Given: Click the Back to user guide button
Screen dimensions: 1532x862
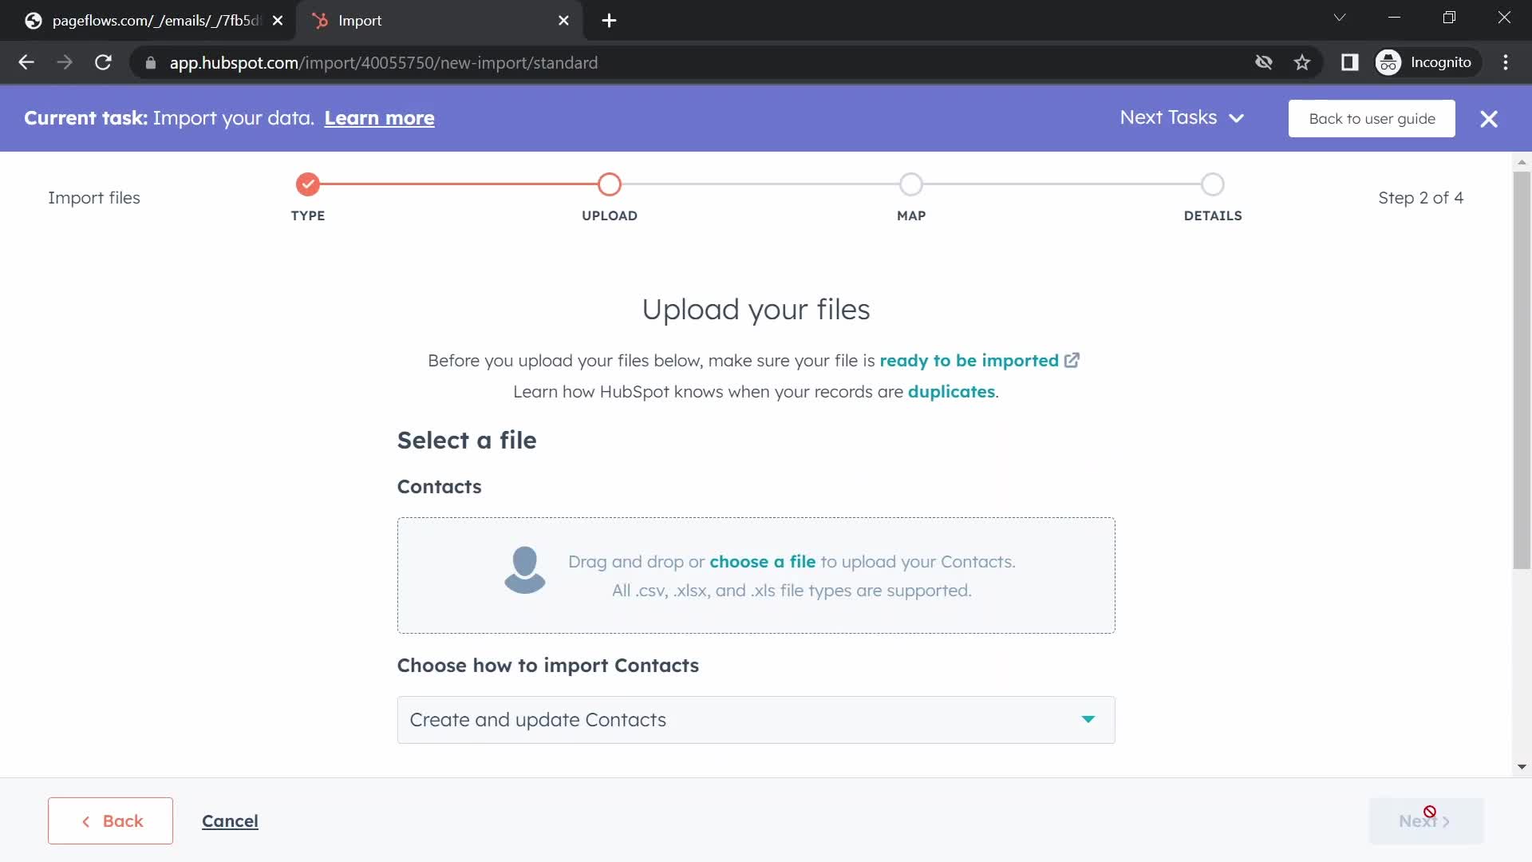Looking at the screenshot, I should click(1372, 118).
